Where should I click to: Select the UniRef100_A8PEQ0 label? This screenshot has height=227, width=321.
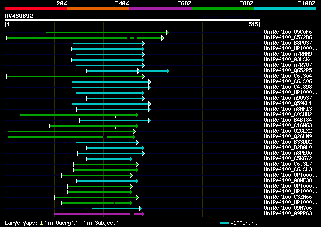coord(288,153)
